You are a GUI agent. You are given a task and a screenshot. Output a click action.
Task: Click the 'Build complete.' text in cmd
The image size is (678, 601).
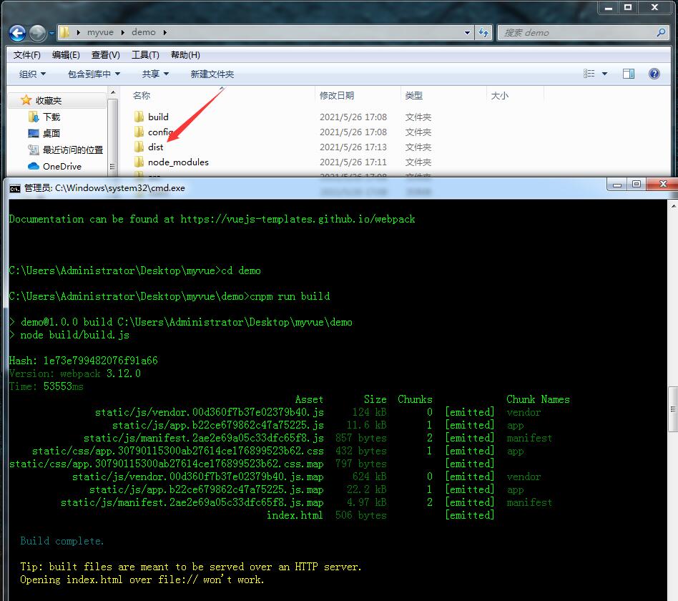pos(62,541)
